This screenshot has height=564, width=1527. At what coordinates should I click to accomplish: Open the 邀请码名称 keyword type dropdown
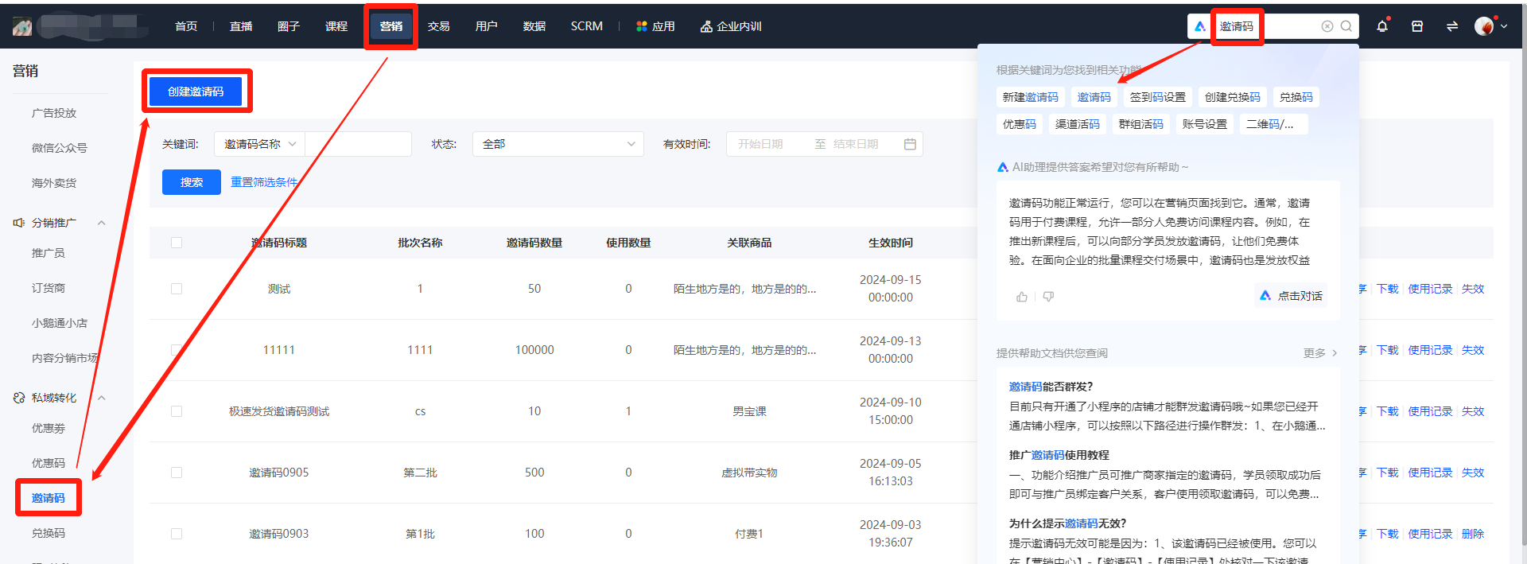click(x=259, y=144)
